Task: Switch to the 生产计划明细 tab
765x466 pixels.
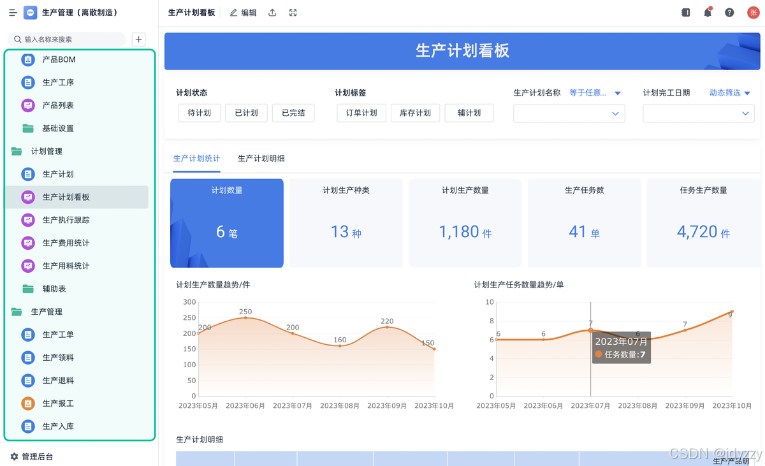Action: (261, 158)
